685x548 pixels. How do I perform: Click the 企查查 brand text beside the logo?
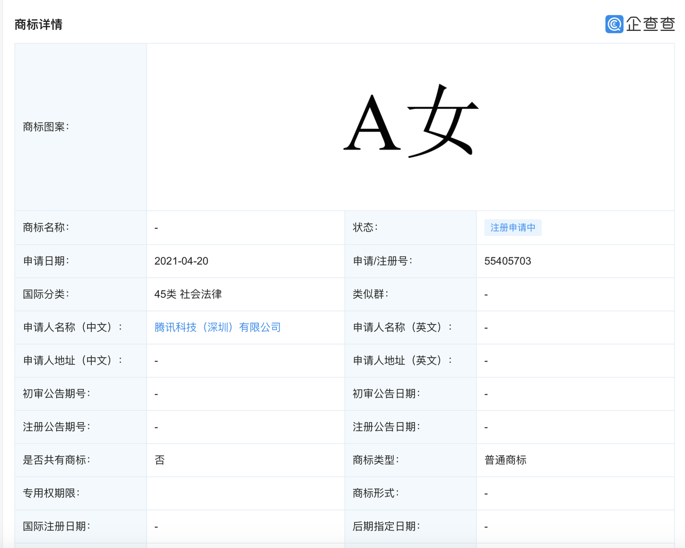click(x=650, y=24)
